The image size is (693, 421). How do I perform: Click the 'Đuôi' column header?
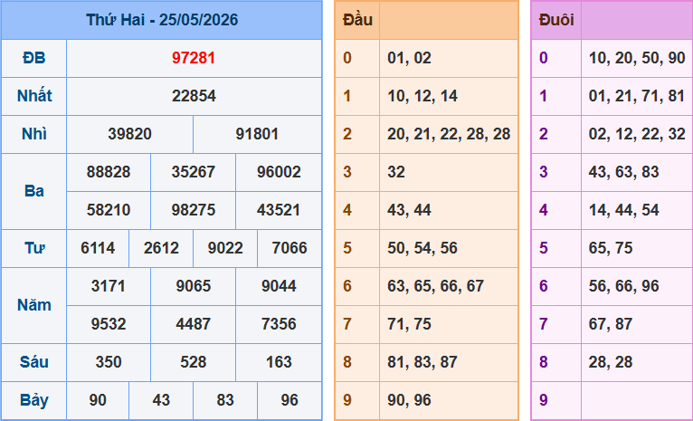click(x=556, y=20)
